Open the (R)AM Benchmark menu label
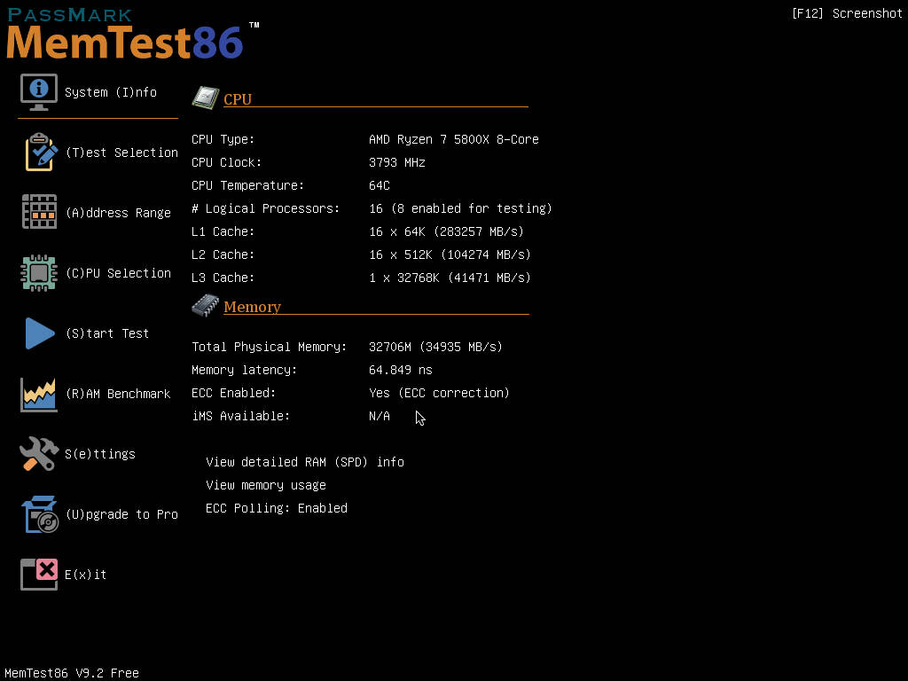The image size is (908, 681). (x=118, y=394)
